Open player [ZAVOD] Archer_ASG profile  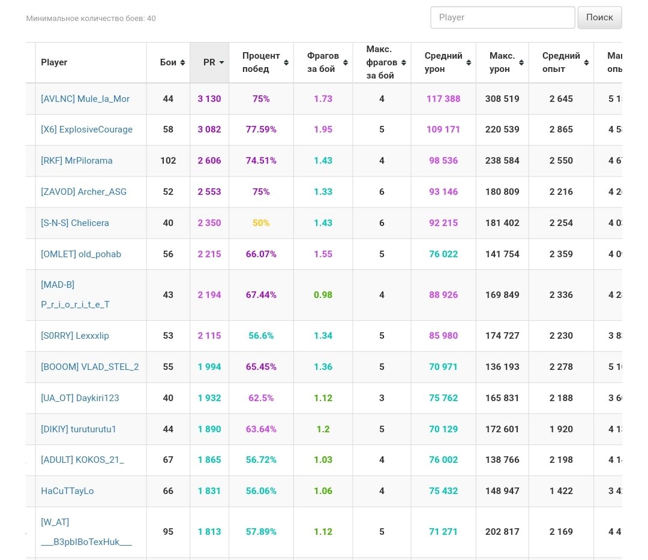[83, 192]
